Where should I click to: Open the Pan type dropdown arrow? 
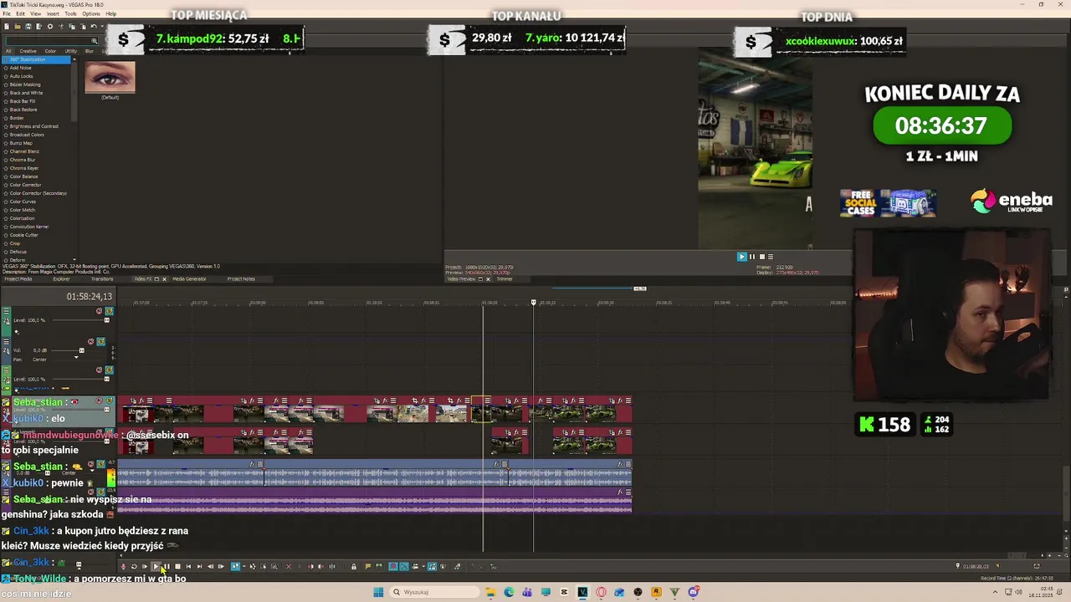point(76,357)
